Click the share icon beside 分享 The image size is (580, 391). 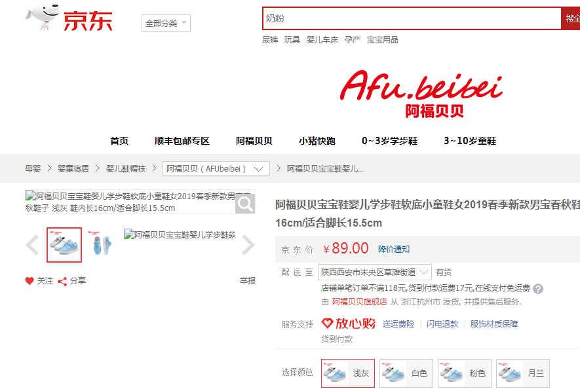pos(62,281)
